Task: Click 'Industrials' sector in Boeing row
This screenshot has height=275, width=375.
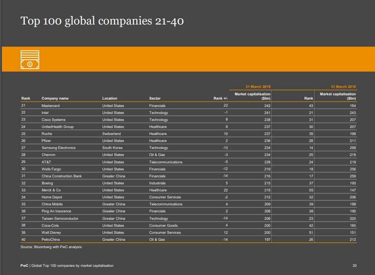Action: click(x=158, y=183)
